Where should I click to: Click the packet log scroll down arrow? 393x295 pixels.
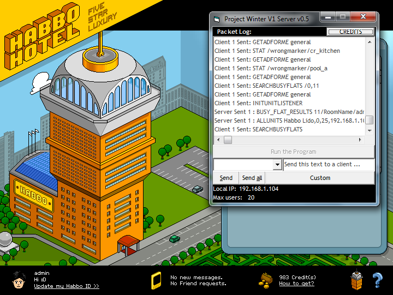[370, 130]
